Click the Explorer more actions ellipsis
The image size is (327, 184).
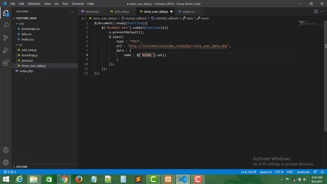(x=73, y=11)
